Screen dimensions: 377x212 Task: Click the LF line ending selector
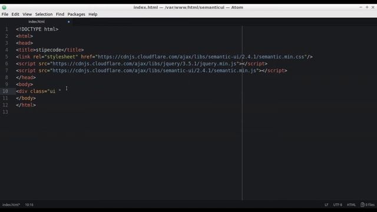(x=326, y=205)
